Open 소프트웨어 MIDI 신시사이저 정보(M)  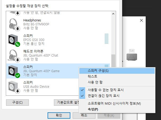click(x=117, y=103)
